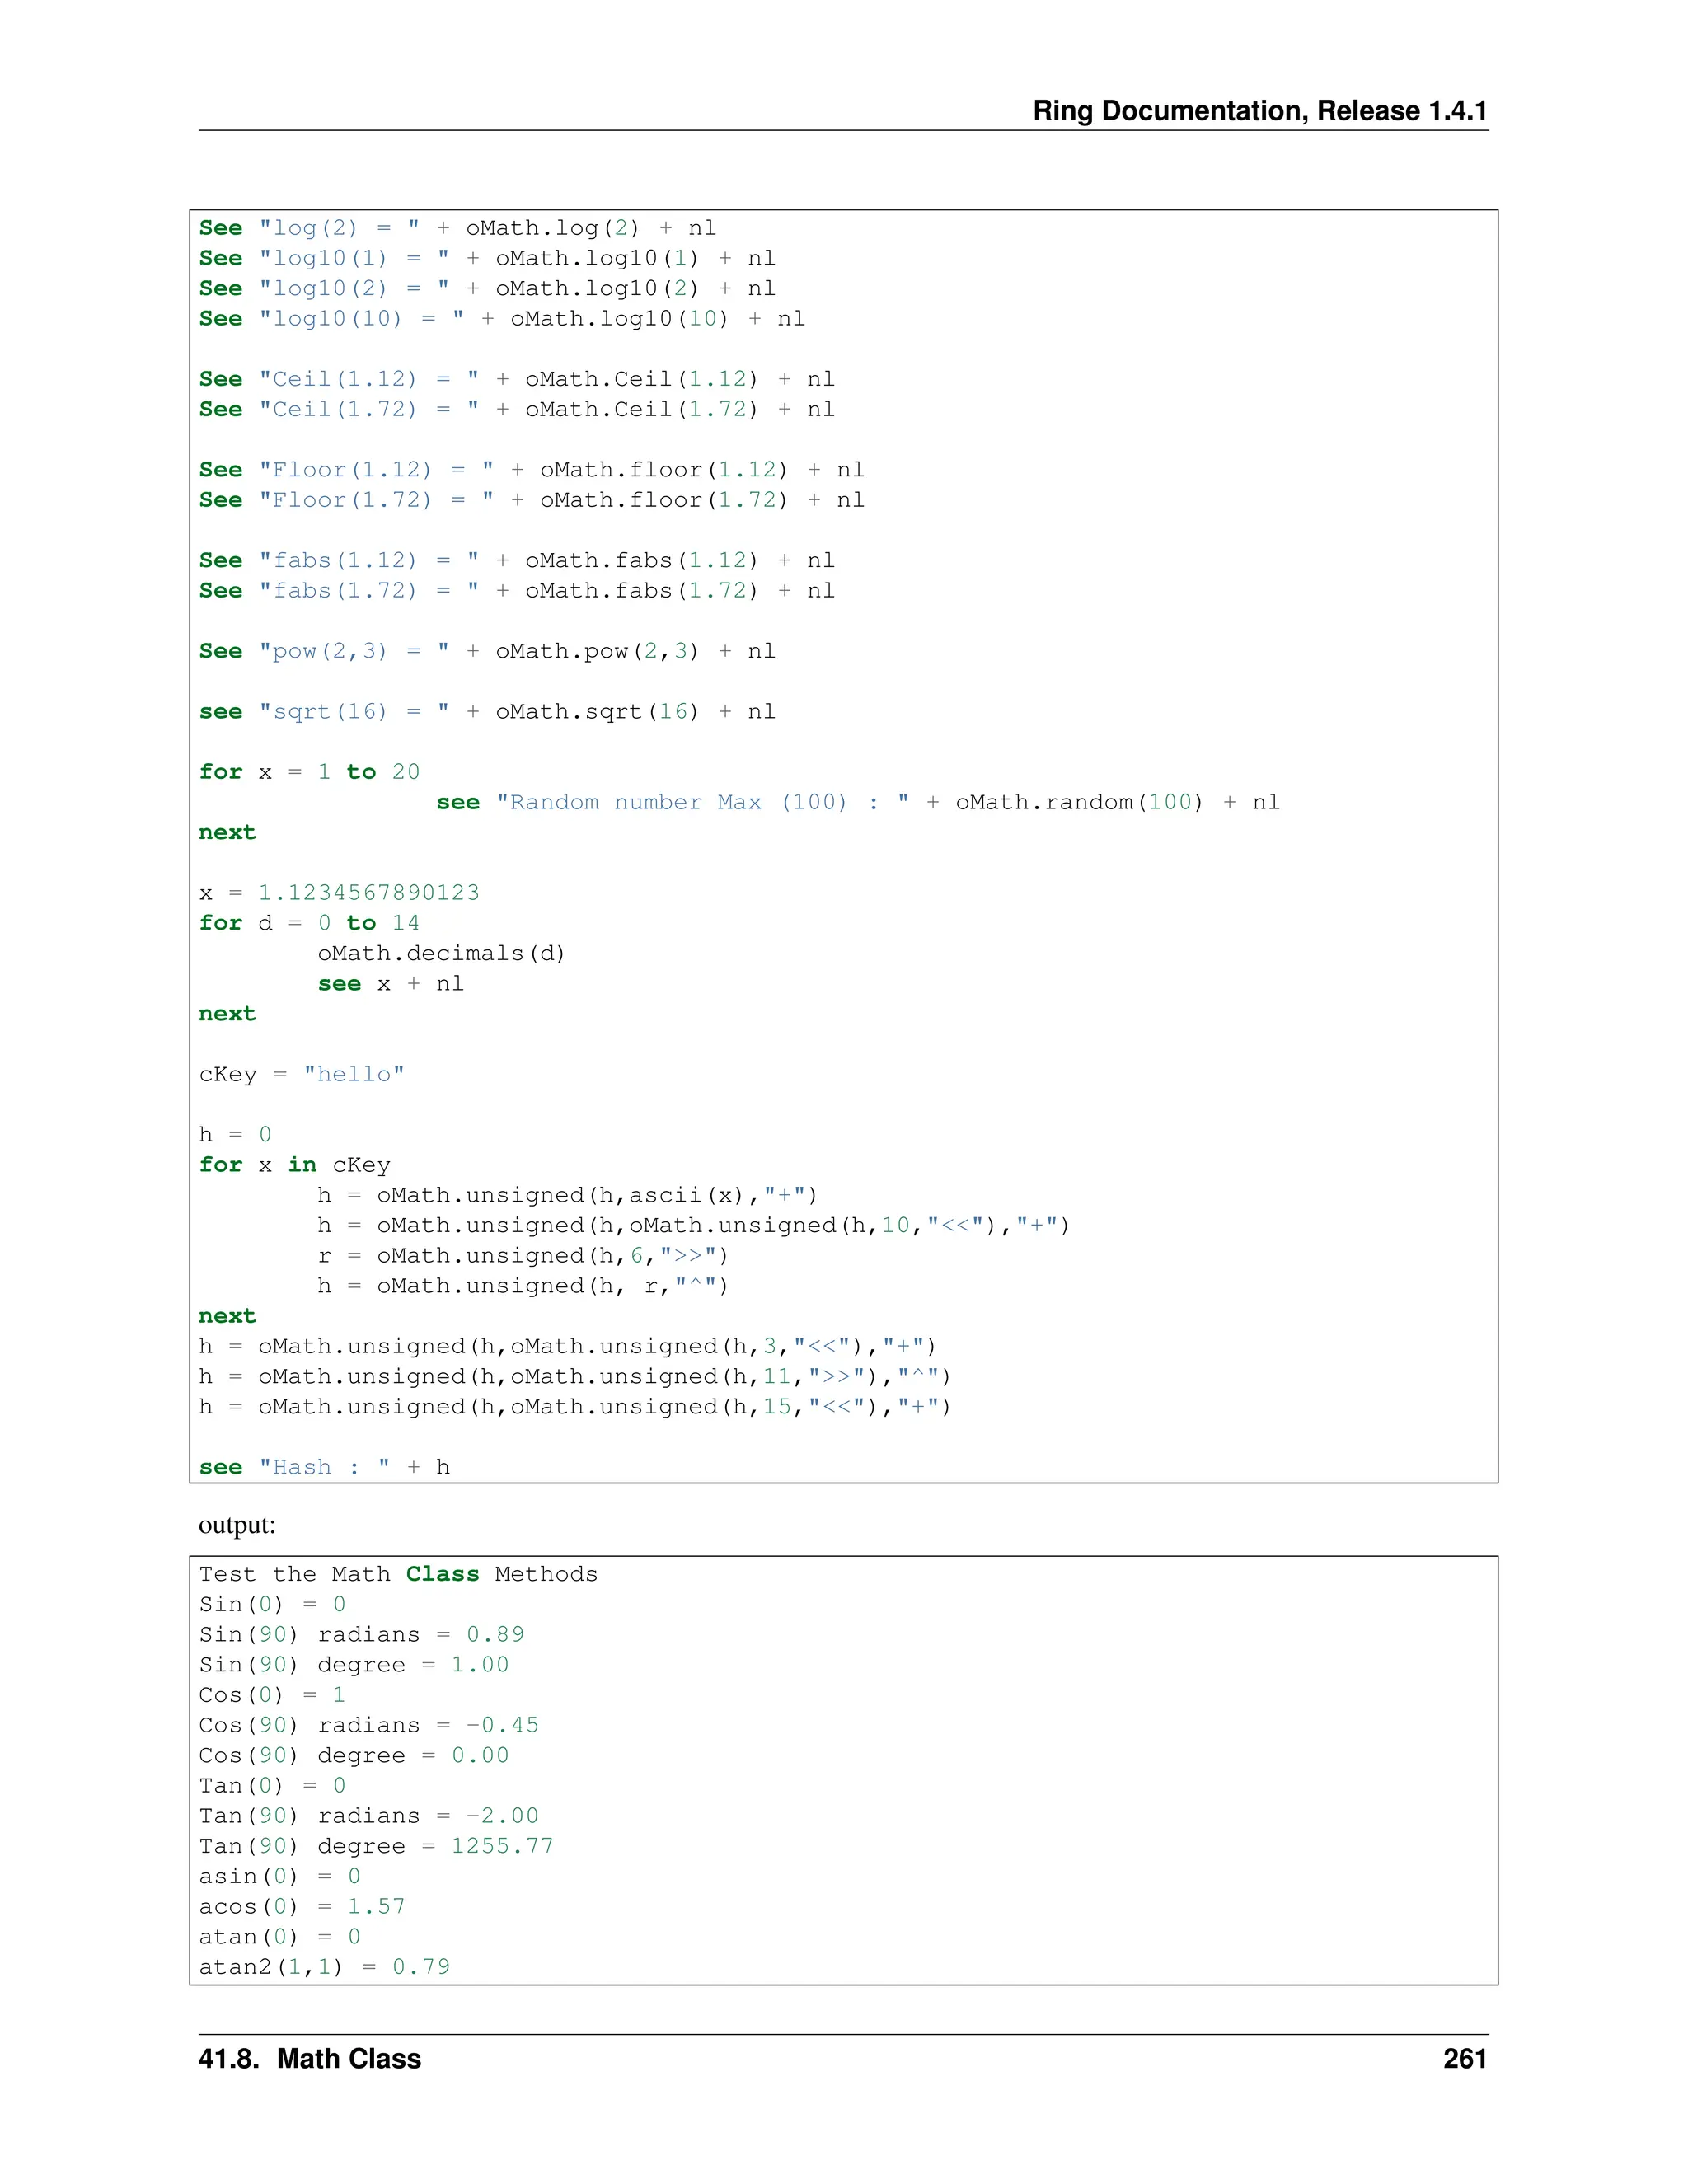1688x2184 pixels.
Task: Click the 'see "Hash : " + h' line
Action: pos(324,1467)
